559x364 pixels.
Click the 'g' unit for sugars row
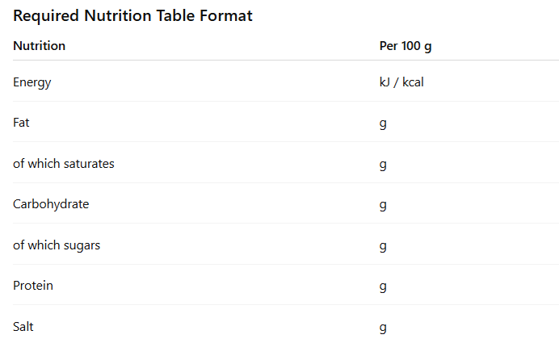[383, 246]
